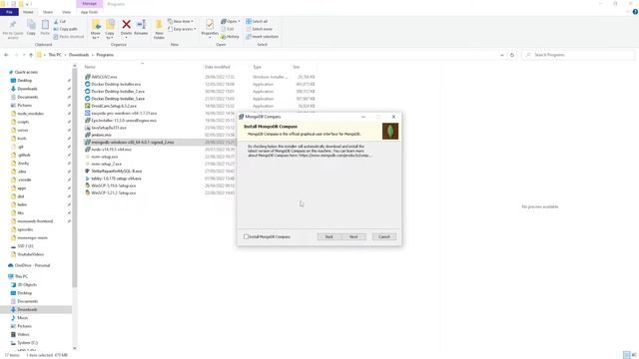Image resolution: width=639 pixels, height=359 pixels.
Task: Switch to the Share ribbon tab
Action: click(x=48, y=12)
